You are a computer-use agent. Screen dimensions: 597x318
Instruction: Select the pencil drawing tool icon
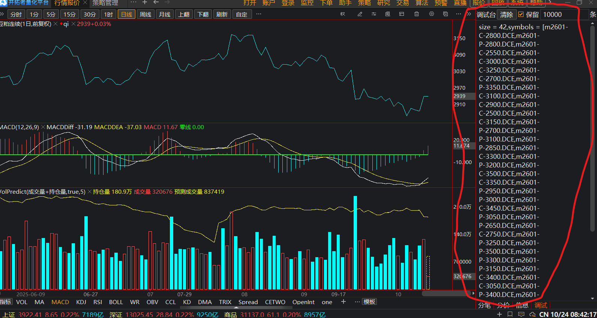coord(360,14)
